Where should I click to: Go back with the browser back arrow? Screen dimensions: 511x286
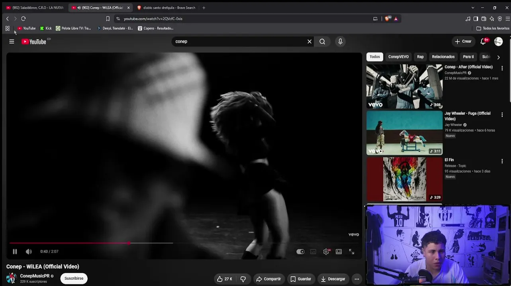click(7, 19)
